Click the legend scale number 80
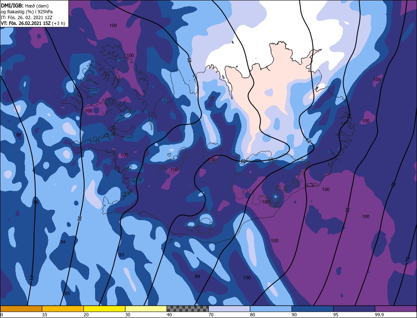The height and width of the screenshot is (318, 417). pyautogui.click(x=252, y=315)
